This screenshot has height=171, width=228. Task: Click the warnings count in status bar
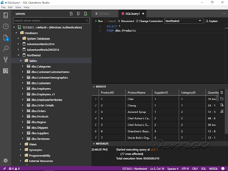click(17, 169)
